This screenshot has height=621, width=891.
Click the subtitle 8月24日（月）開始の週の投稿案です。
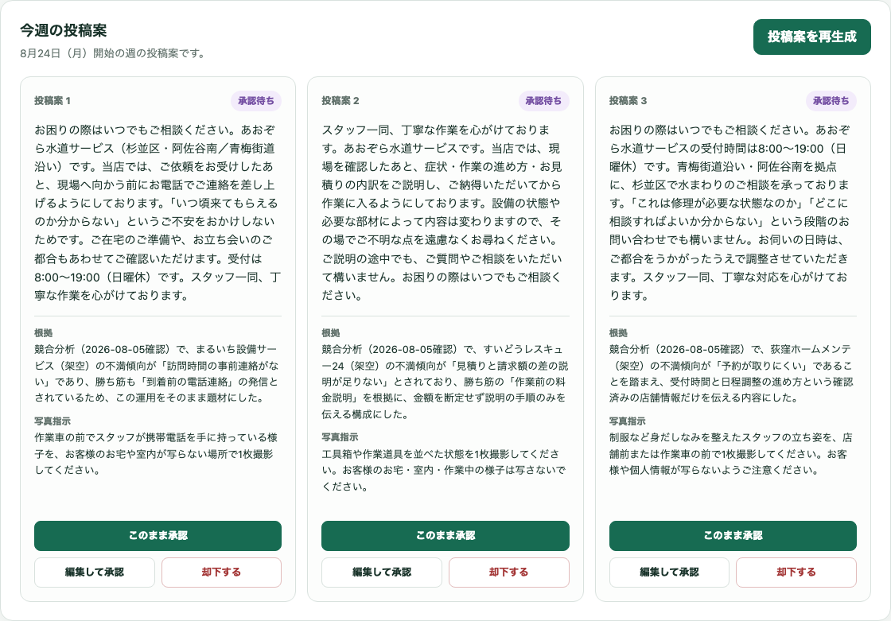coord(112,53)
